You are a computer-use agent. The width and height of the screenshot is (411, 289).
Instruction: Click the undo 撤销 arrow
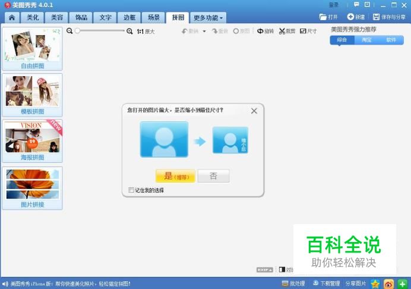click(190, 32)
